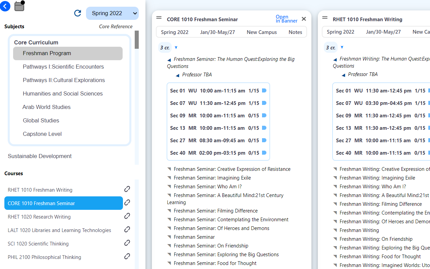
Task: Click link icon for CORE 1010 Freshman Seminar
Action: point(127,203)
